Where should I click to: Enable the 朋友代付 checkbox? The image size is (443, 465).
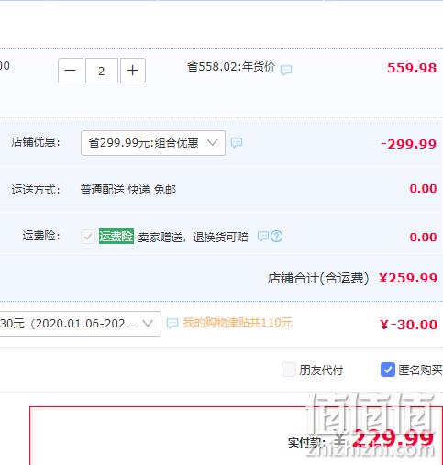click(289, 370)
